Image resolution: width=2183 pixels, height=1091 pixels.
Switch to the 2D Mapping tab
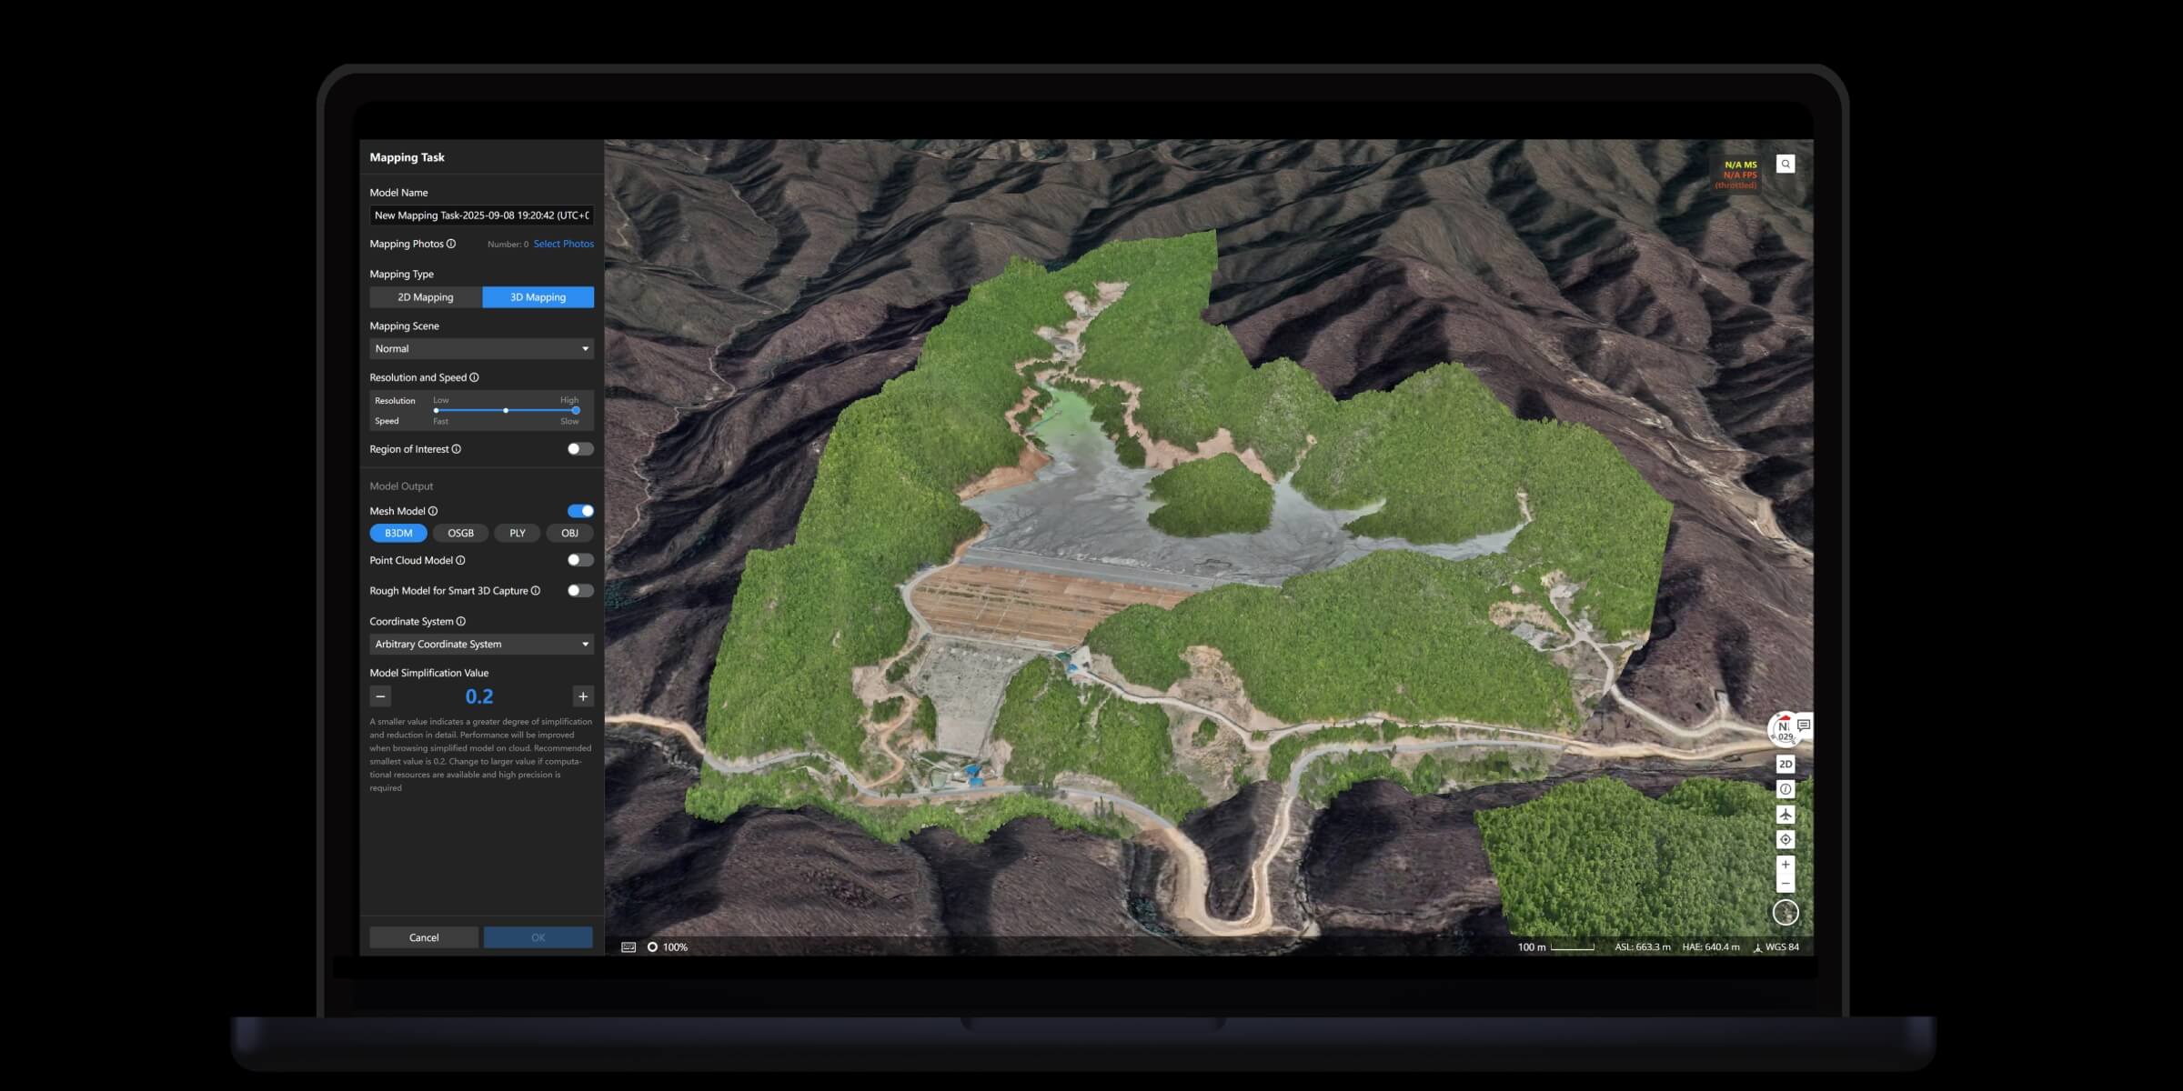[x=425, y=297]
